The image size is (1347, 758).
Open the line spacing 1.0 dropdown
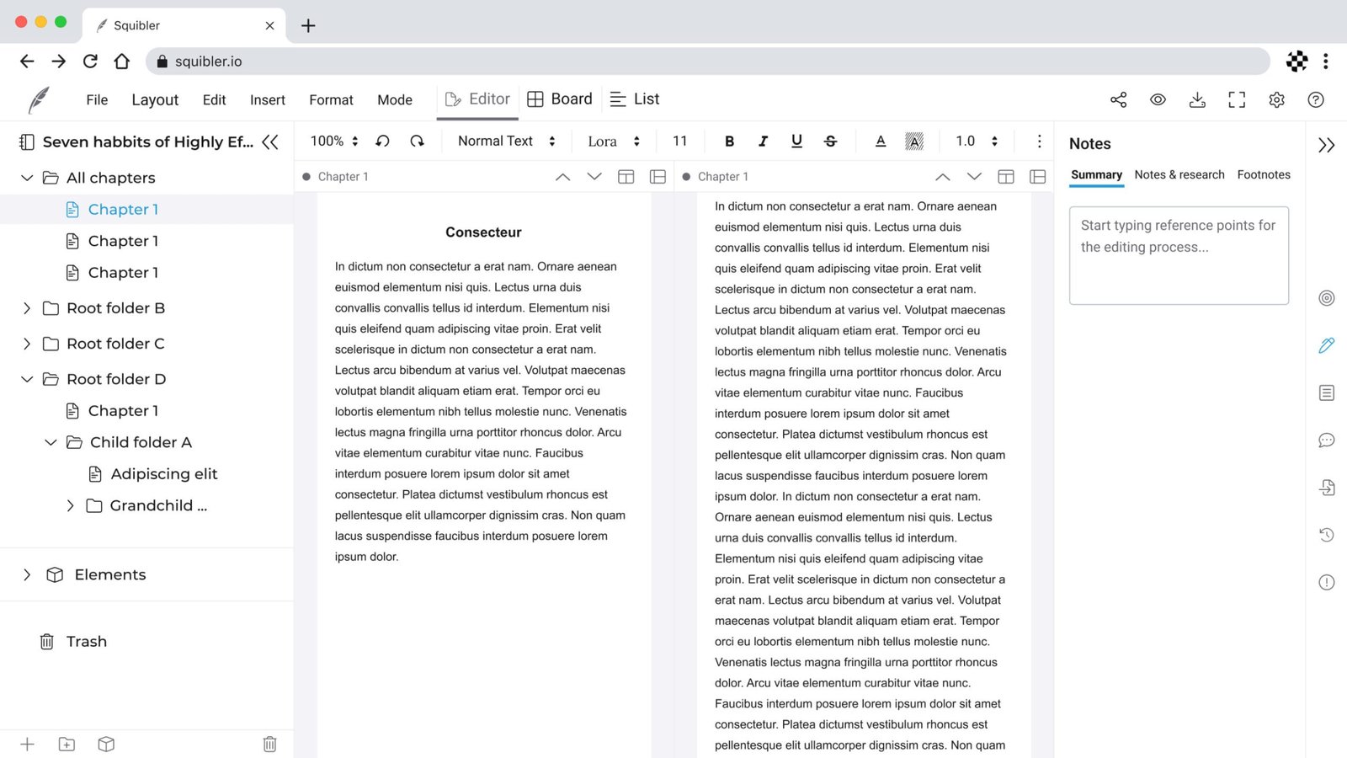pyautogui.click(x=977, y=141)
